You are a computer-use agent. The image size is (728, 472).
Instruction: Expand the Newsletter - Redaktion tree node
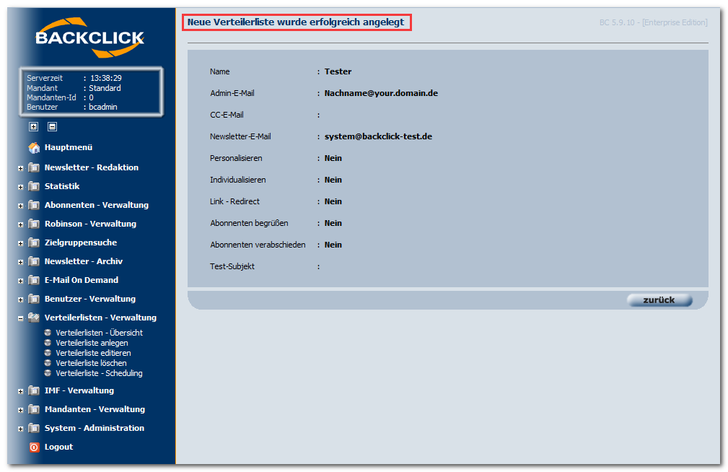coord(20,169)
